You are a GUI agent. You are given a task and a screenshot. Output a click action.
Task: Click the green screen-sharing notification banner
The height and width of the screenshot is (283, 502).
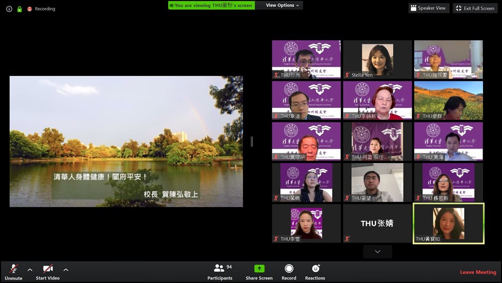click(211, 5)
